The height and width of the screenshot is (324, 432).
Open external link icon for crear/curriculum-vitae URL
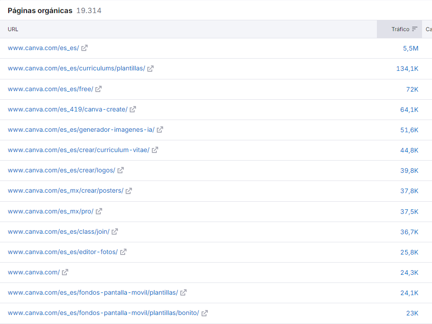click(x=155, y=150)
